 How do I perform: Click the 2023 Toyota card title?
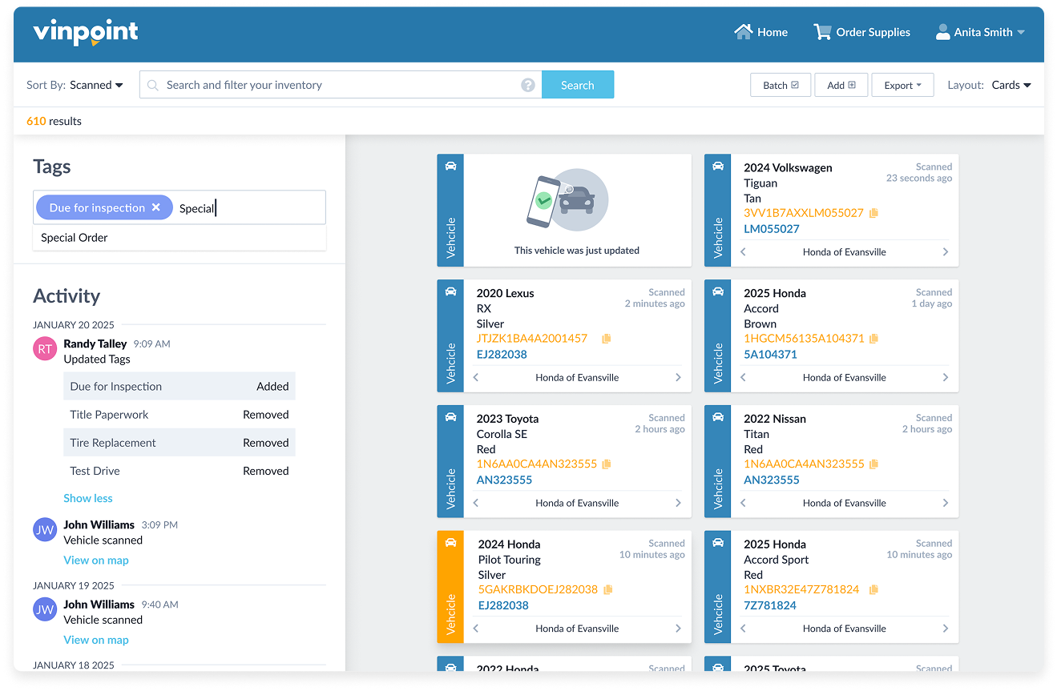click(x=507, y=419)
